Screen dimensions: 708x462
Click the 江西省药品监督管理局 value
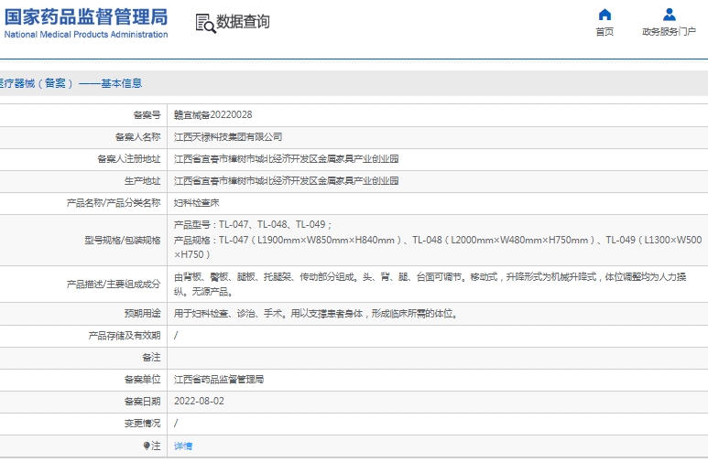[x=219, y=380]
